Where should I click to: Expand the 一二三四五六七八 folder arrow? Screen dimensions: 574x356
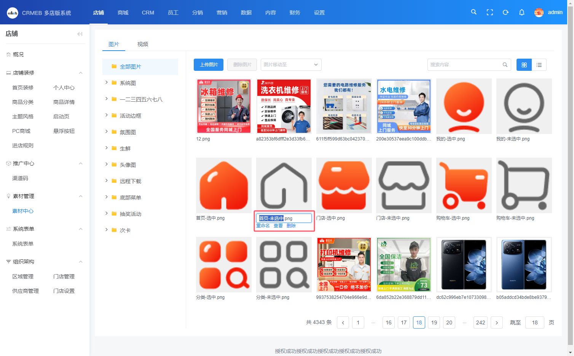pyautogui.click(x=106, y=99)
